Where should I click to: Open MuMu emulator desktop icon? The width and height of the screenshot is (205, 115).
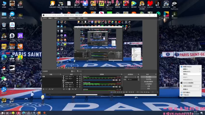point(12,16)
